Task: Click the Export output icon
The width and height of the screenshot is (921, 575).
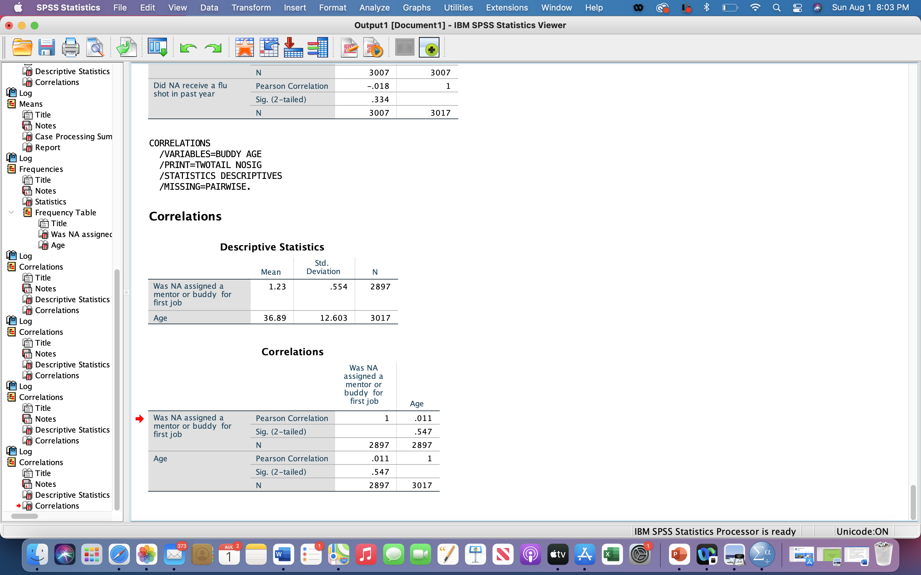Action: [126, 48]
